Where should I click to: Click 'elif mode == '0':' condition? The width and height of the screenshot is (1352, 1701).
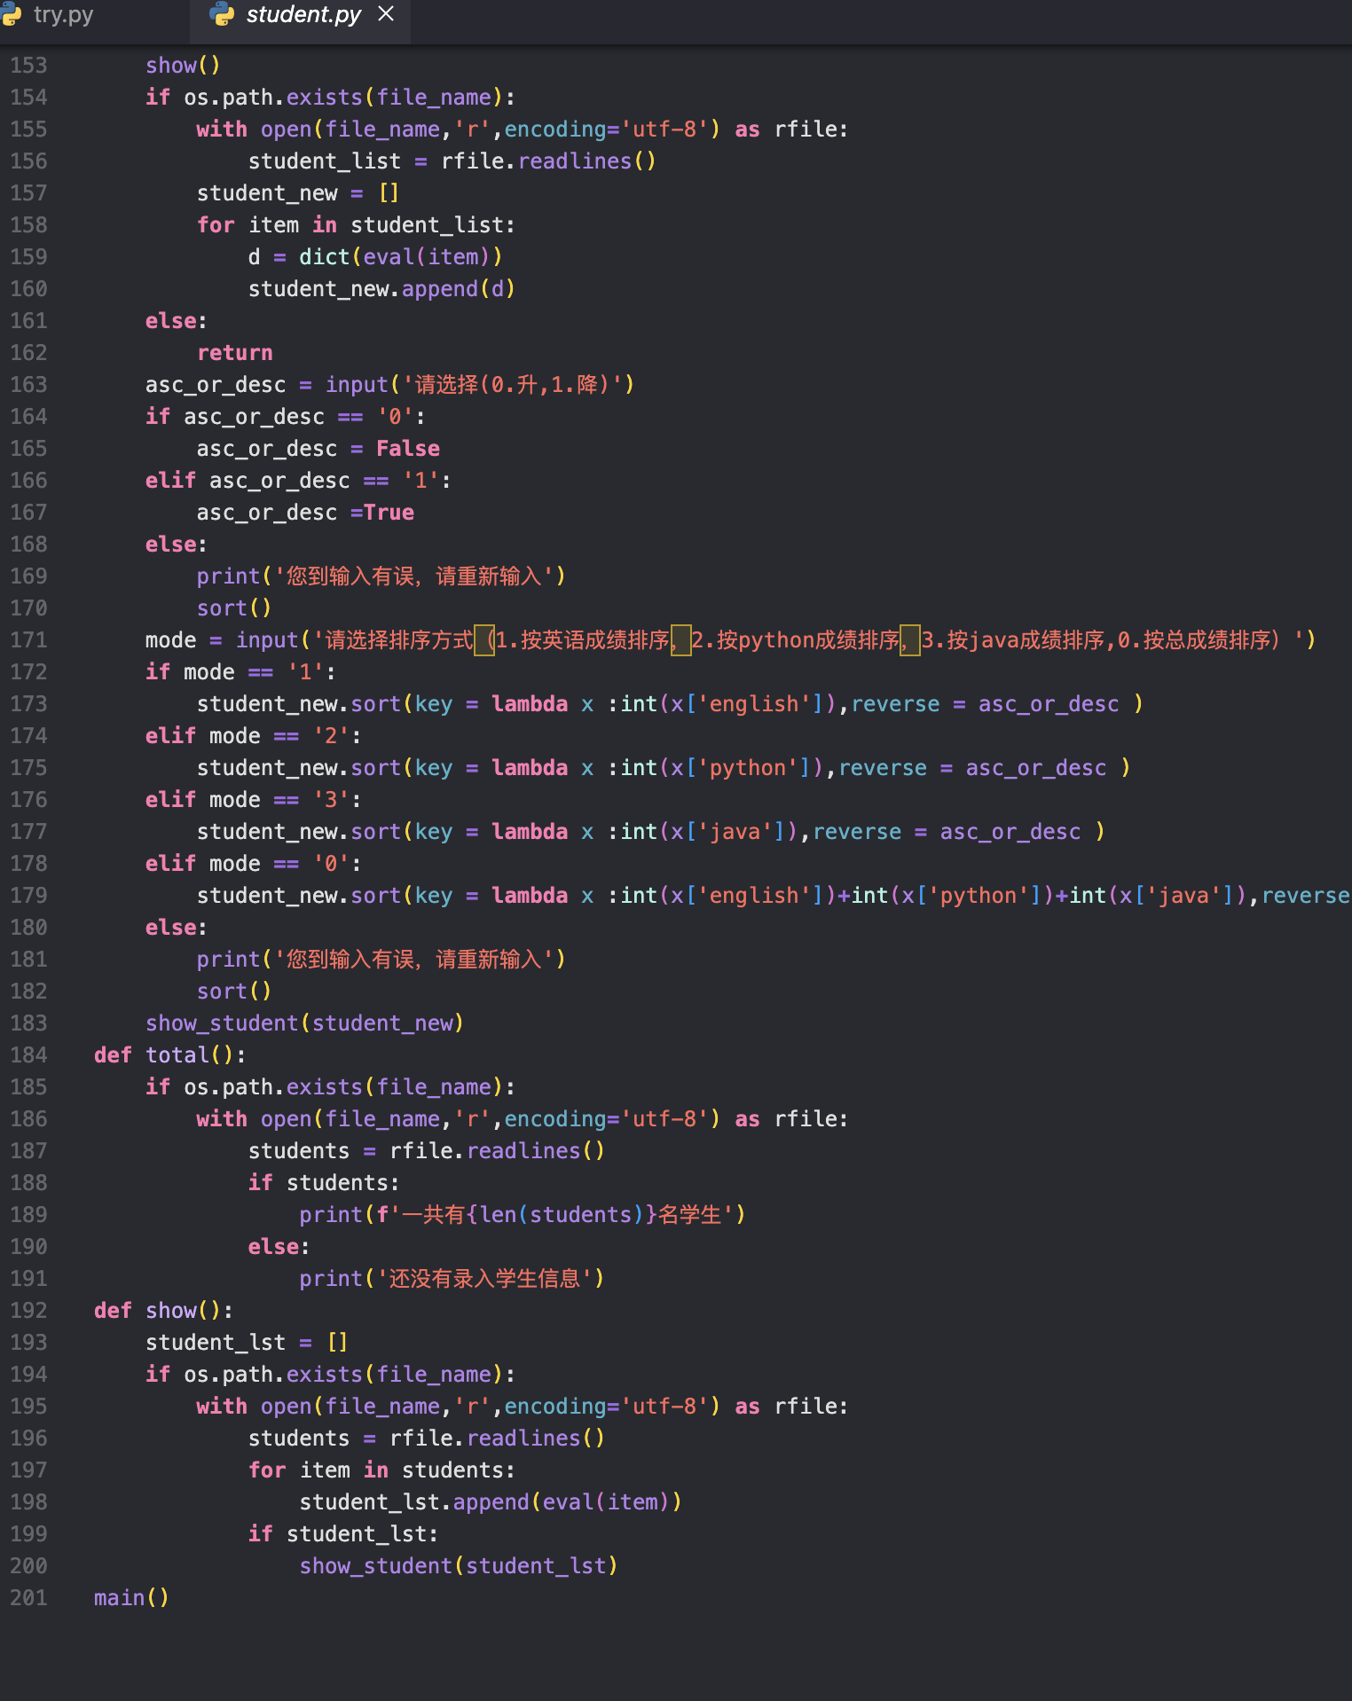pos(253,864)
